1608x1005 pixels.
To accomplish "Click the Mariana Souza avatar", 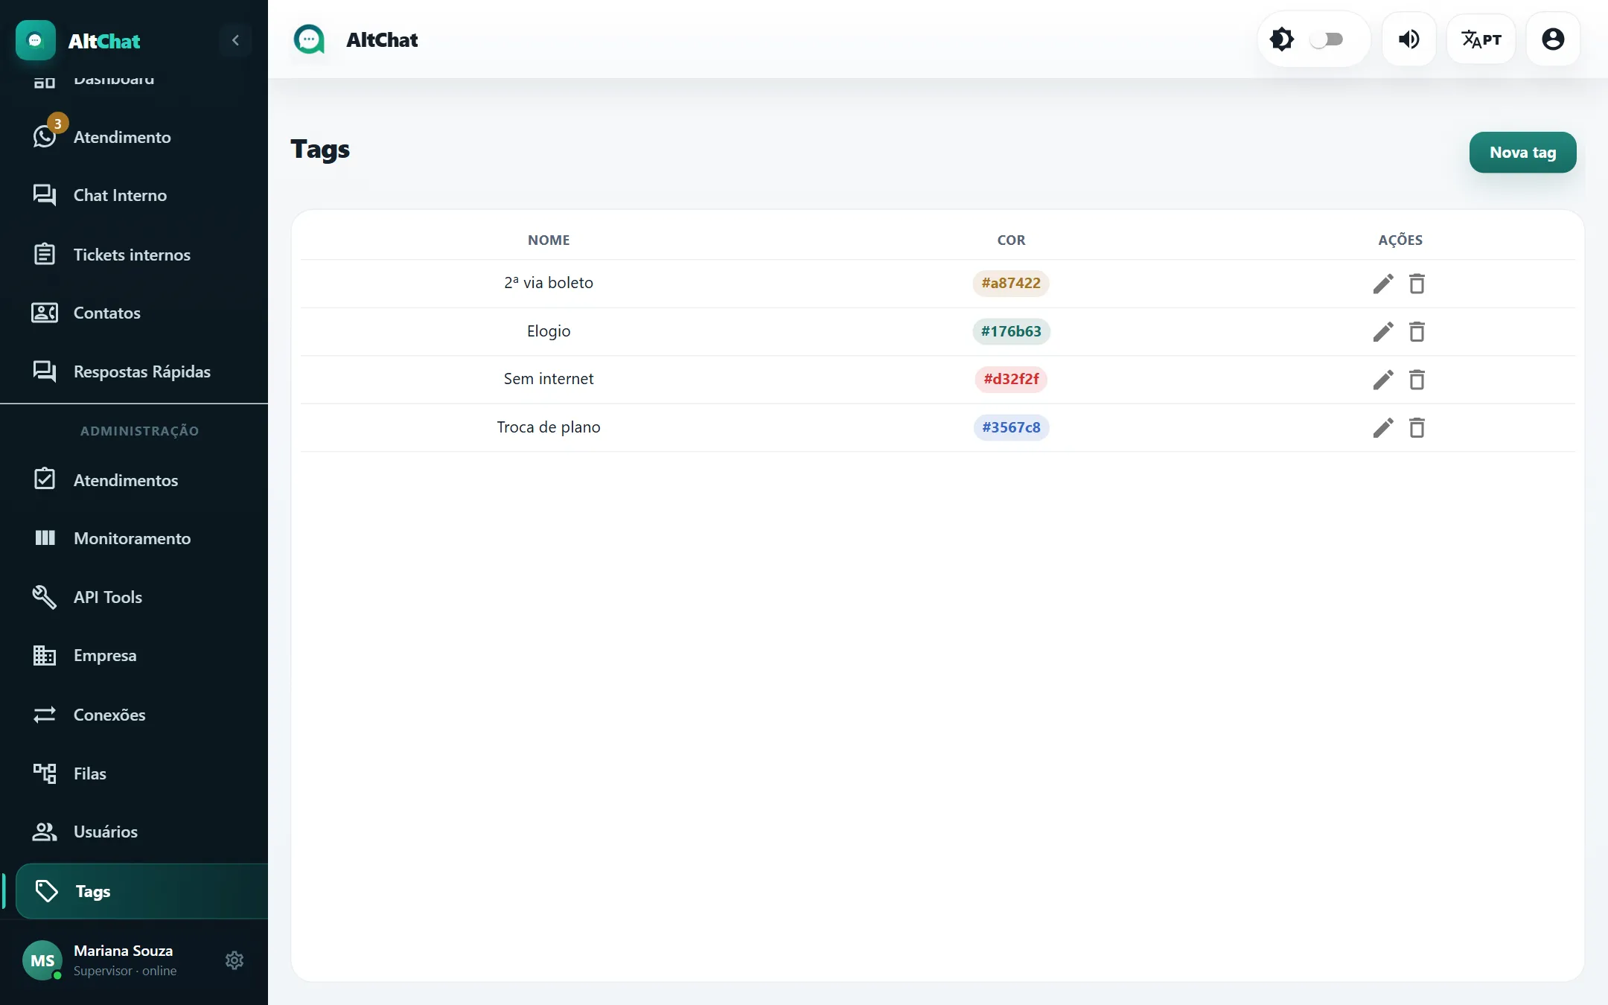I will [42, 960].
